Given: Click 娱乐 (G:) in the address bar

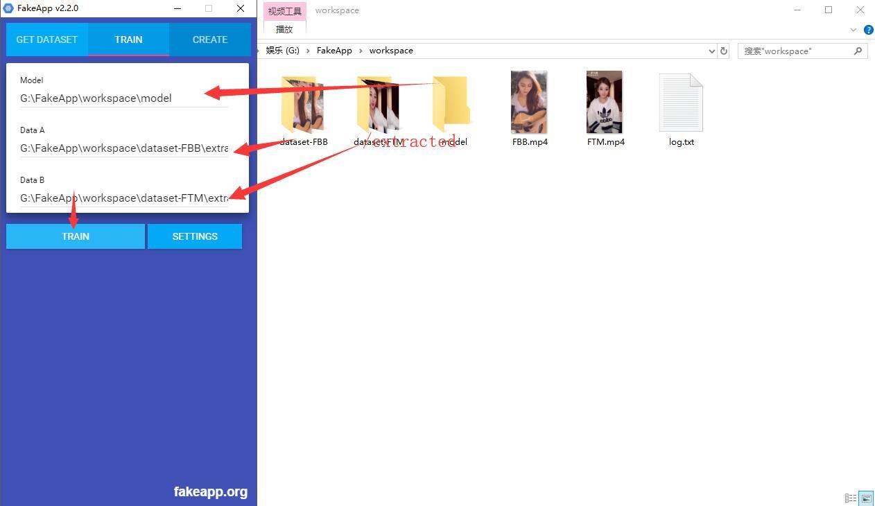Looking at the screenshot, I should tap(283, 51).
